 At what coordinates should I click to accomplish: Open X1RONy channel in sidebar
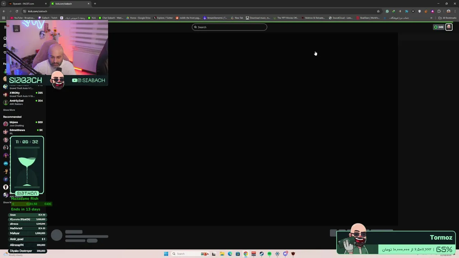[23, 94]
